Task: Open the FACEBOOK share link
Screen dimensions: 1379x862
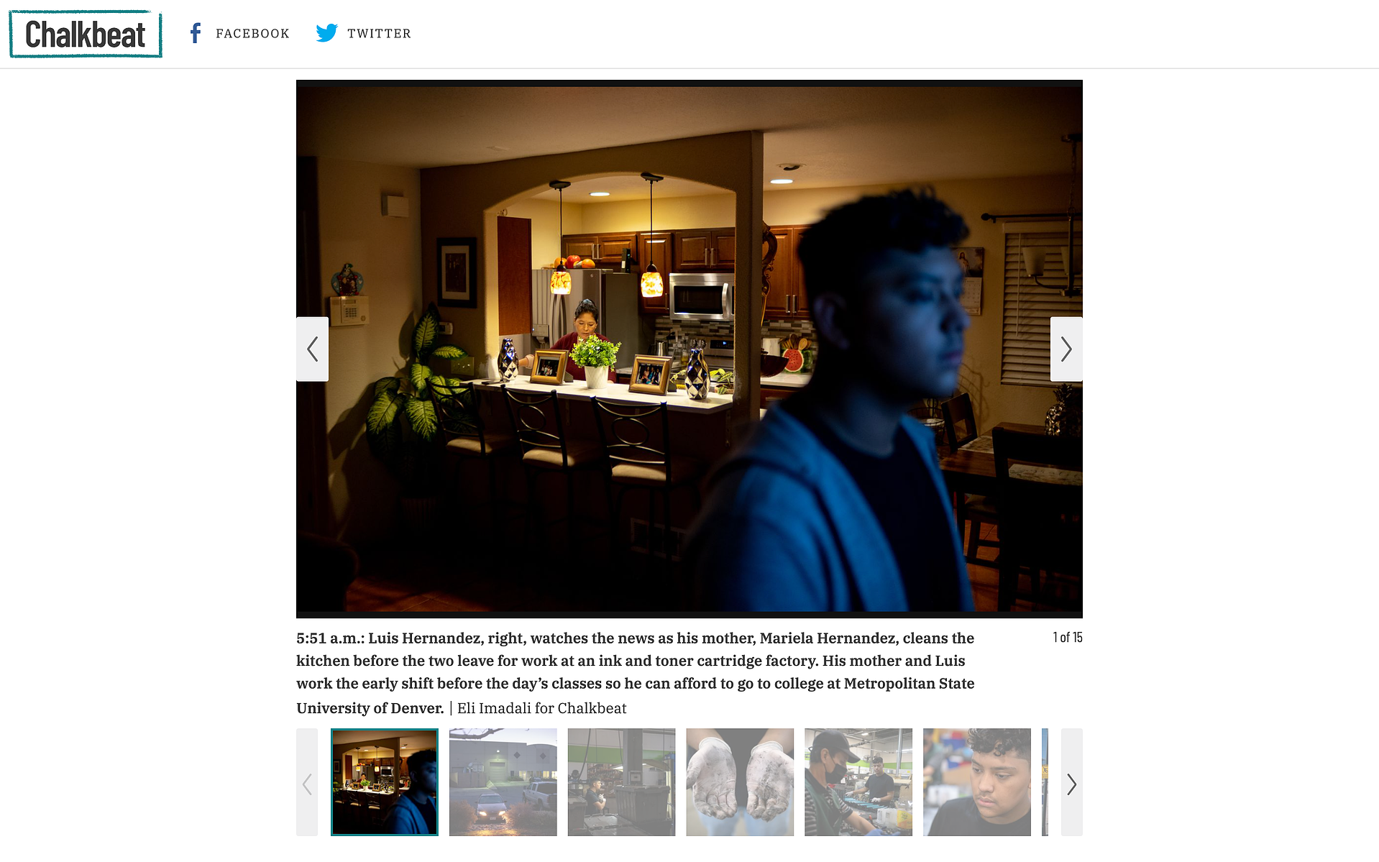Action: pos(239,33)
